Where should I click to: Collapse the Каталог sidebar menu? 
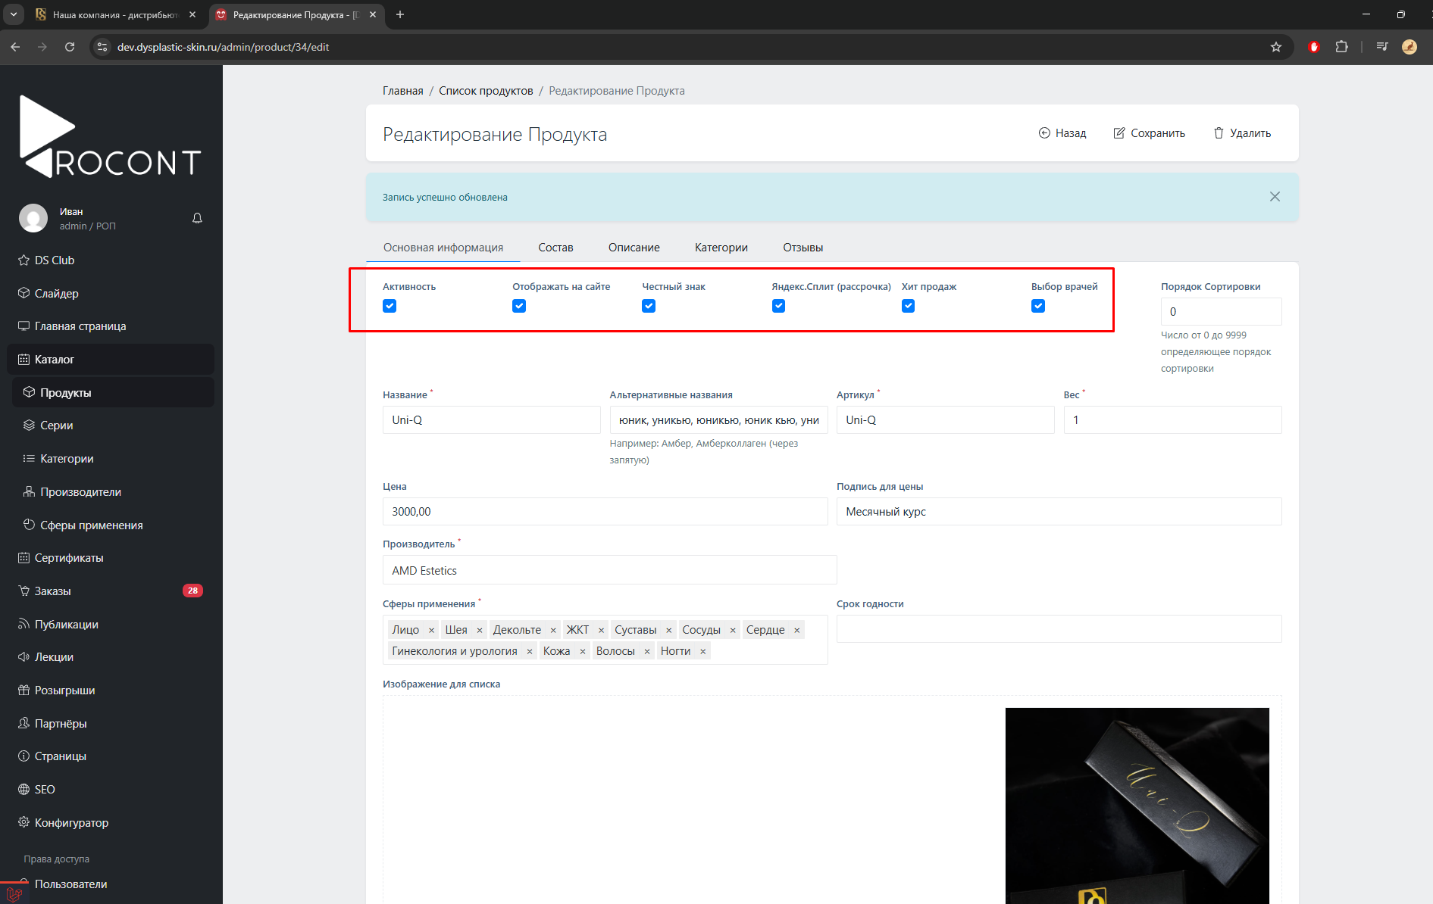pyautogui.click(x=55, y=359)
